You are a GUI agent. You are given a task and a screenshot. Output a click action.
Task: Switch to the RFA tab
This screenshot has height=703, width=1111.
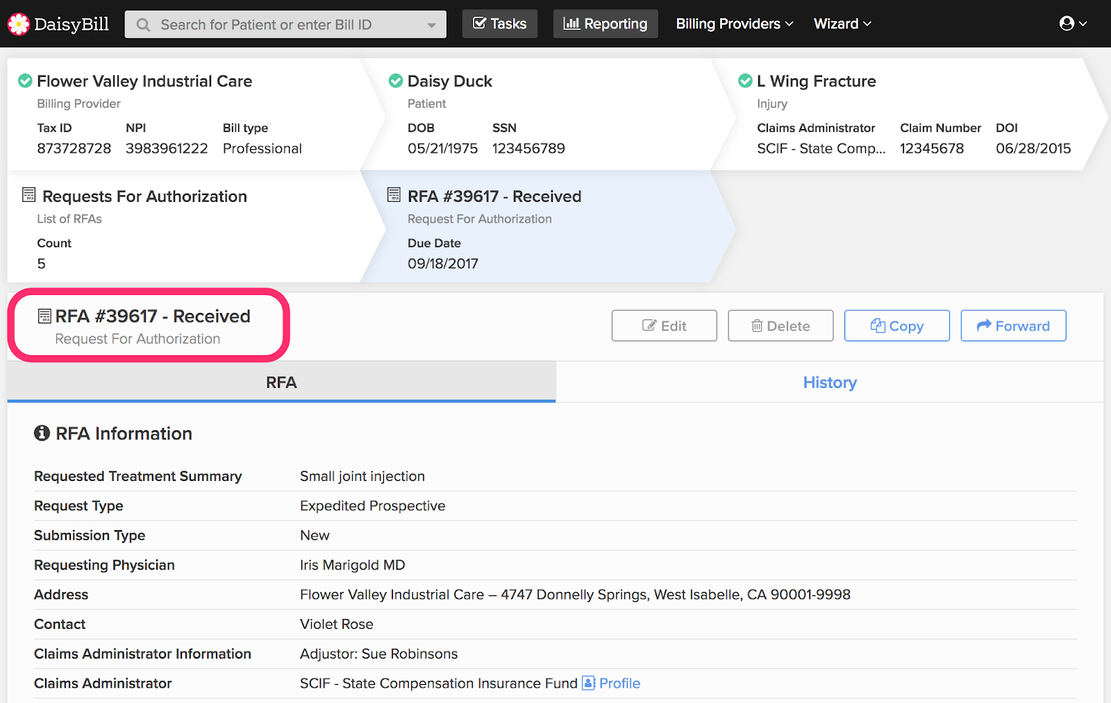[281, 382]
